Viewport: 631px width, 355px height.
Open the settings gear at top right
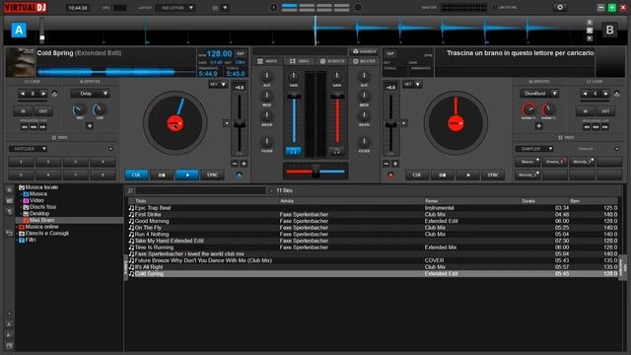point(560,7)
